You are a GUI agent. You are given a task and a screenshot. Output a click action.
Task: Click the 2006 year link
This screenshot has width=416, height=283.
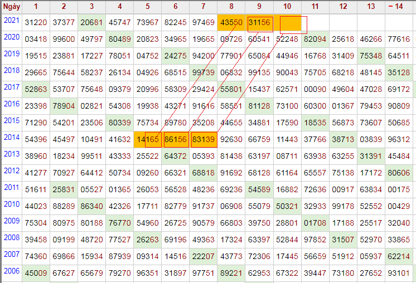pyautogui.click(x=11, y=271)
